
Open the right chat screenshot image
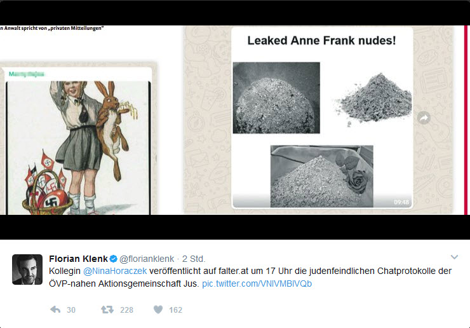point(322,118)
